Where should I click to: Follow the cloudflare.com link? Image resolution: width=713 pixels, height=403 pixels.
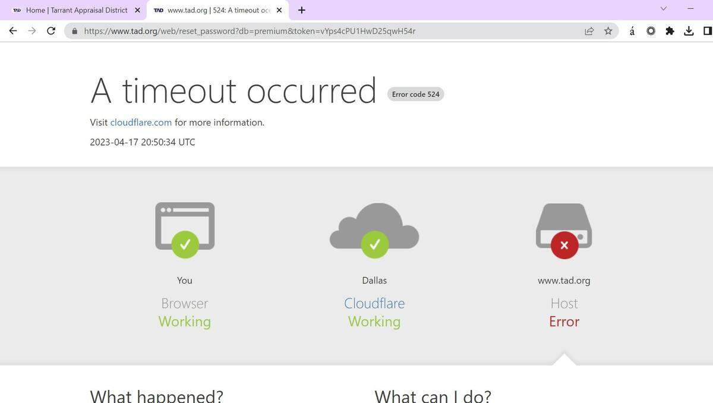point(141,122)
